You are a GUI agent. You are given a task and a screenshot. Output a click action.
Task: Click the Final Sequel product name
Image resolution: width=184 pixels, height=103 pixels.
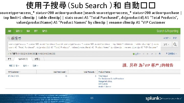click(103, 76)
